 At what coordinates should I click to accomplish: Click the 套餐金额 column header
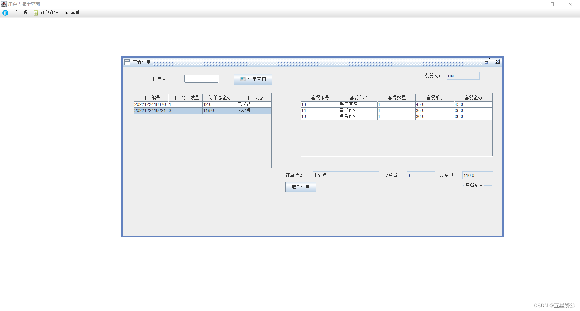click(473, 98)
